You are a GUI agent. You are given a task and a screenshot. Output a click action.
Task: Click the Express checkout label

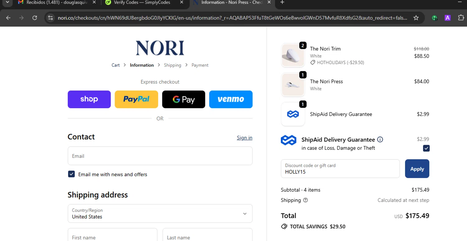(x=160, y=82)
